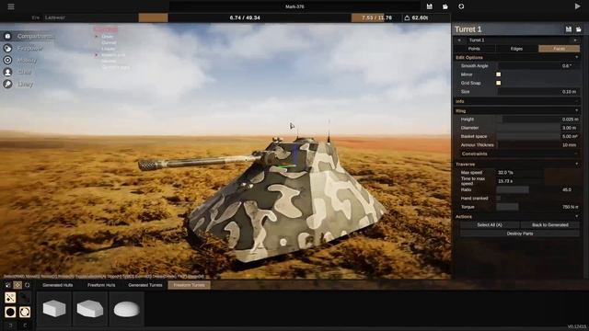Viewport: 589px width, 331px height.
Task: Open the Compartments section icon
Action: (x=7, y=36)
